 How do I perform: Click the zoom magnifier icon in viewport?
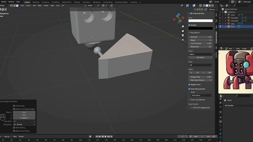(x=183, y=26)
